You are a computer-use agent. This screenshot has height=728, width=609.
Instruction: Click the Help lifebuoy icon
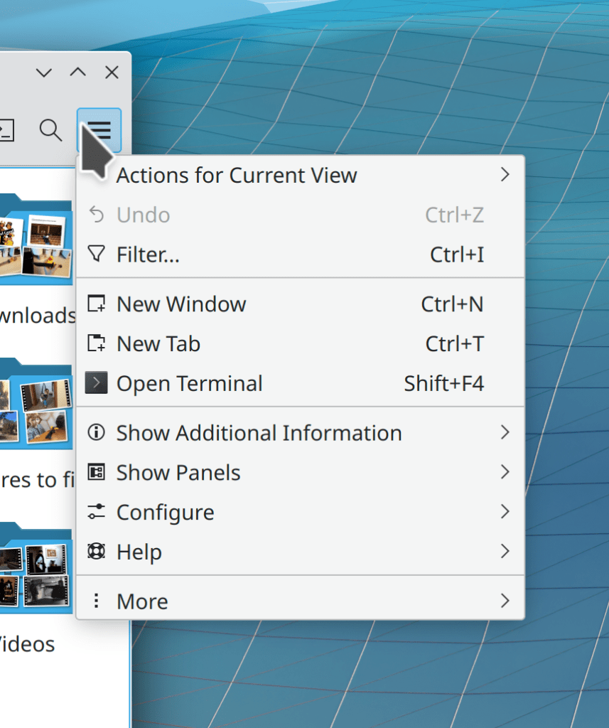(95, 552)
